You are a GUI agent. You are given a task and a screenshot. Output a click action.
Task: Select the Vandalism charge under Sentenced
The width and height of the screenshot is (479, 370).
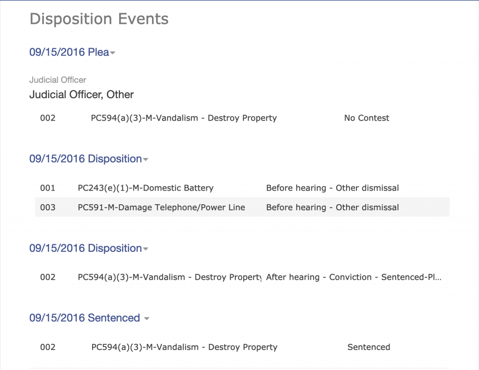click(184, 347)
